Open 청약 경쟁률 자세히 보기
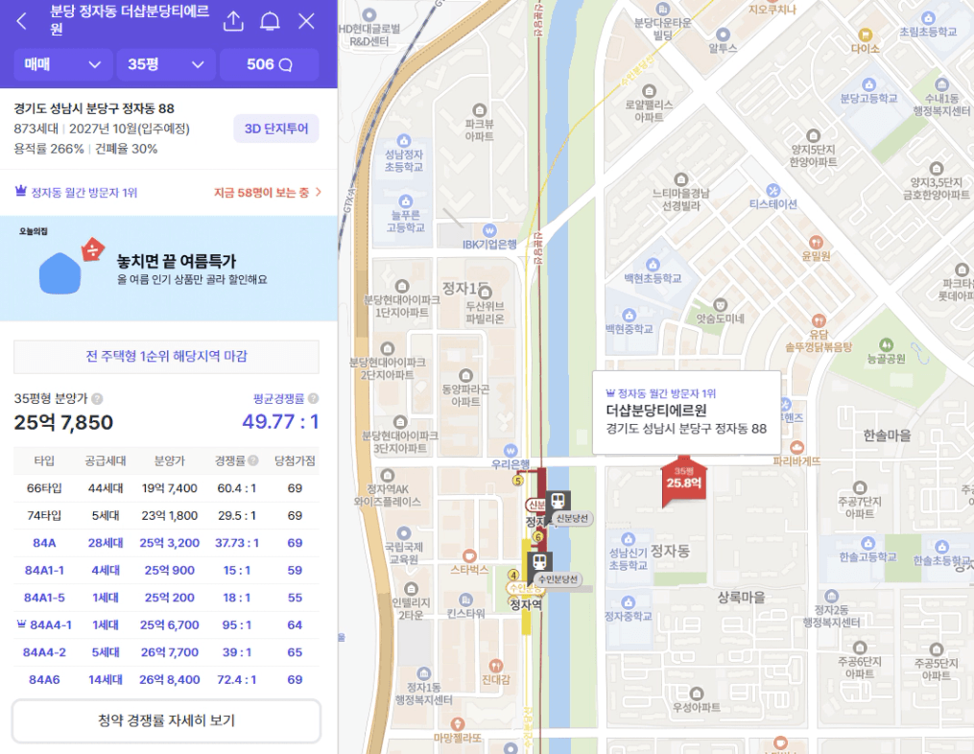This screenshot has width=974, height=754. 166,720
